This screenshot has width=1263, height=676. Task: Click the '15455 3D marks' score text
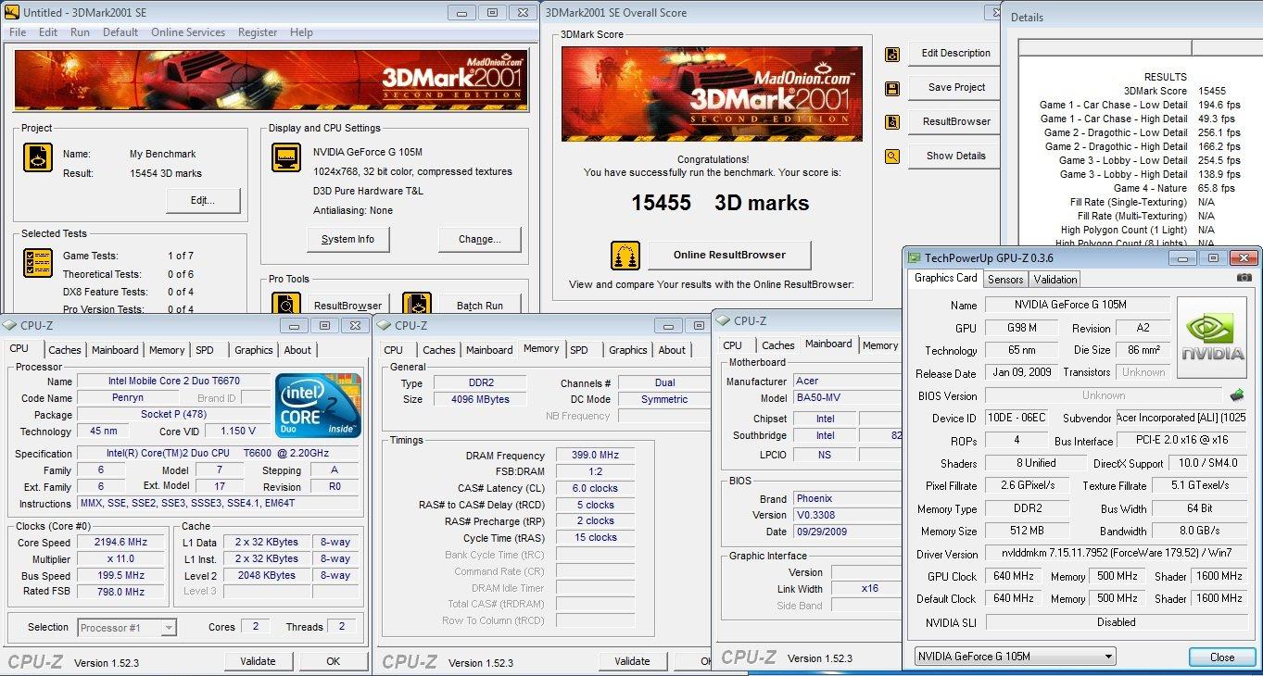[x=720, y=203]
